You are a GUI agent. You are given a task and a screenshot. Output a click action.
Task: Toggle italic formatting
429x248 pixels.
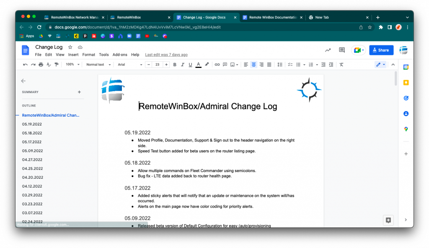pos(183,65)
